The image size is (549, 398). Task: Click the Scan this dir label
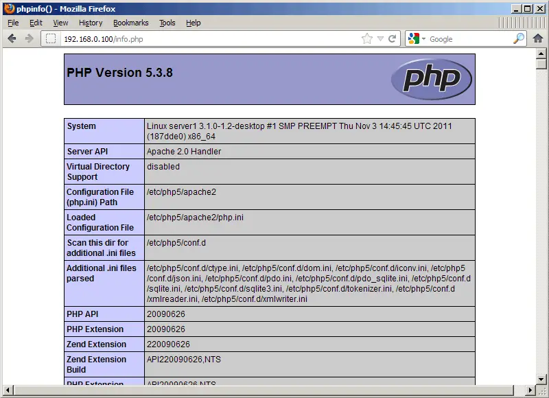coord(101,248)
